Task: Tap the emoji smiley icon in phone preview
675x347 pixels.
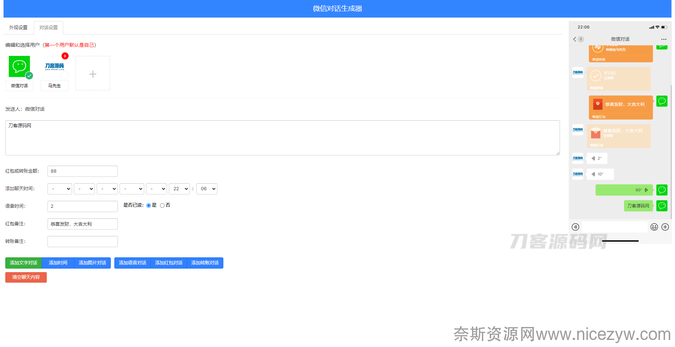Action: (x=654, y=227)
